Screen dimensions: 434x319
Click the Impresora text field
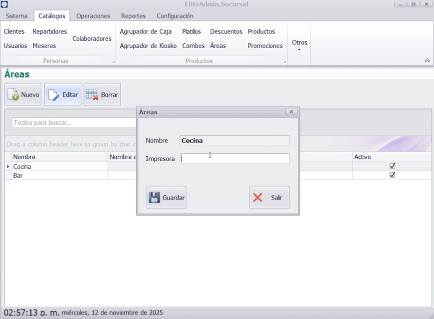[234, 159]
